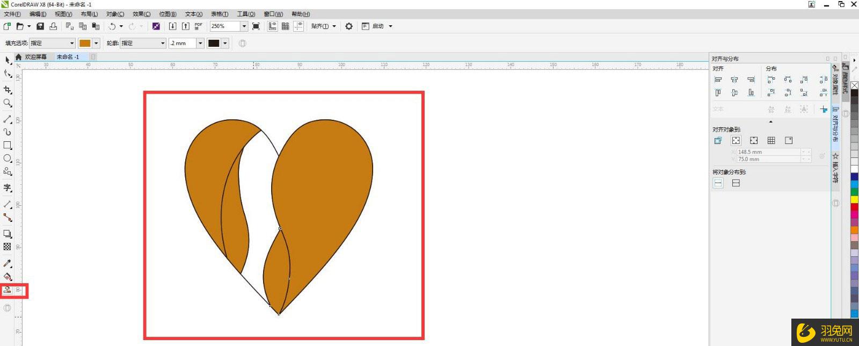Click the 启动 launch button
This screenshot has width=859, height=346.
click(x=378, y=26)
